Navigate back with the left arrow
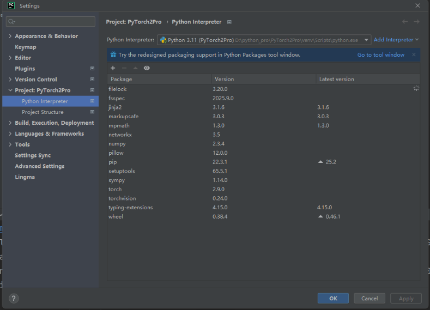This screenshot has height=310, width=430. [x=405, y=21]
